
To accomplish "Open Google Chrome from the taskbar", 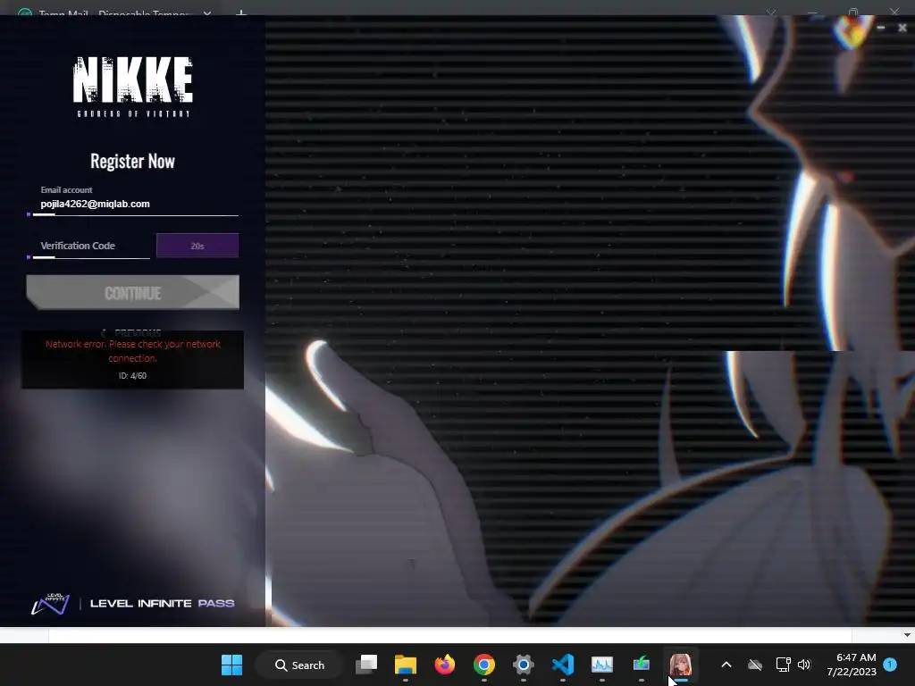I will pos(483,665).
